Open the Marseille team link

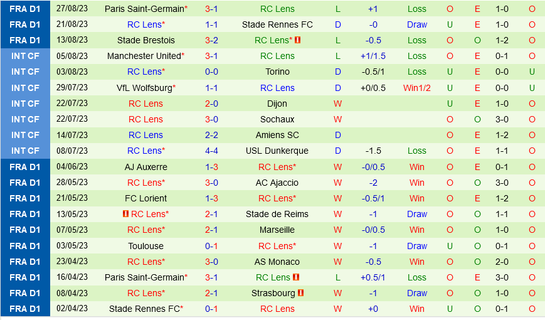[277, 230]
